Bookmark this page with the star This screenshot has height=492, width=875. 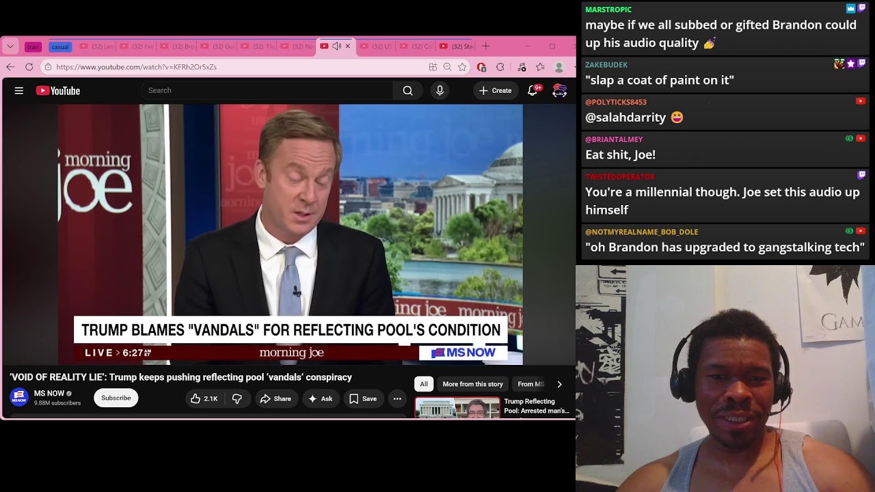462,67
